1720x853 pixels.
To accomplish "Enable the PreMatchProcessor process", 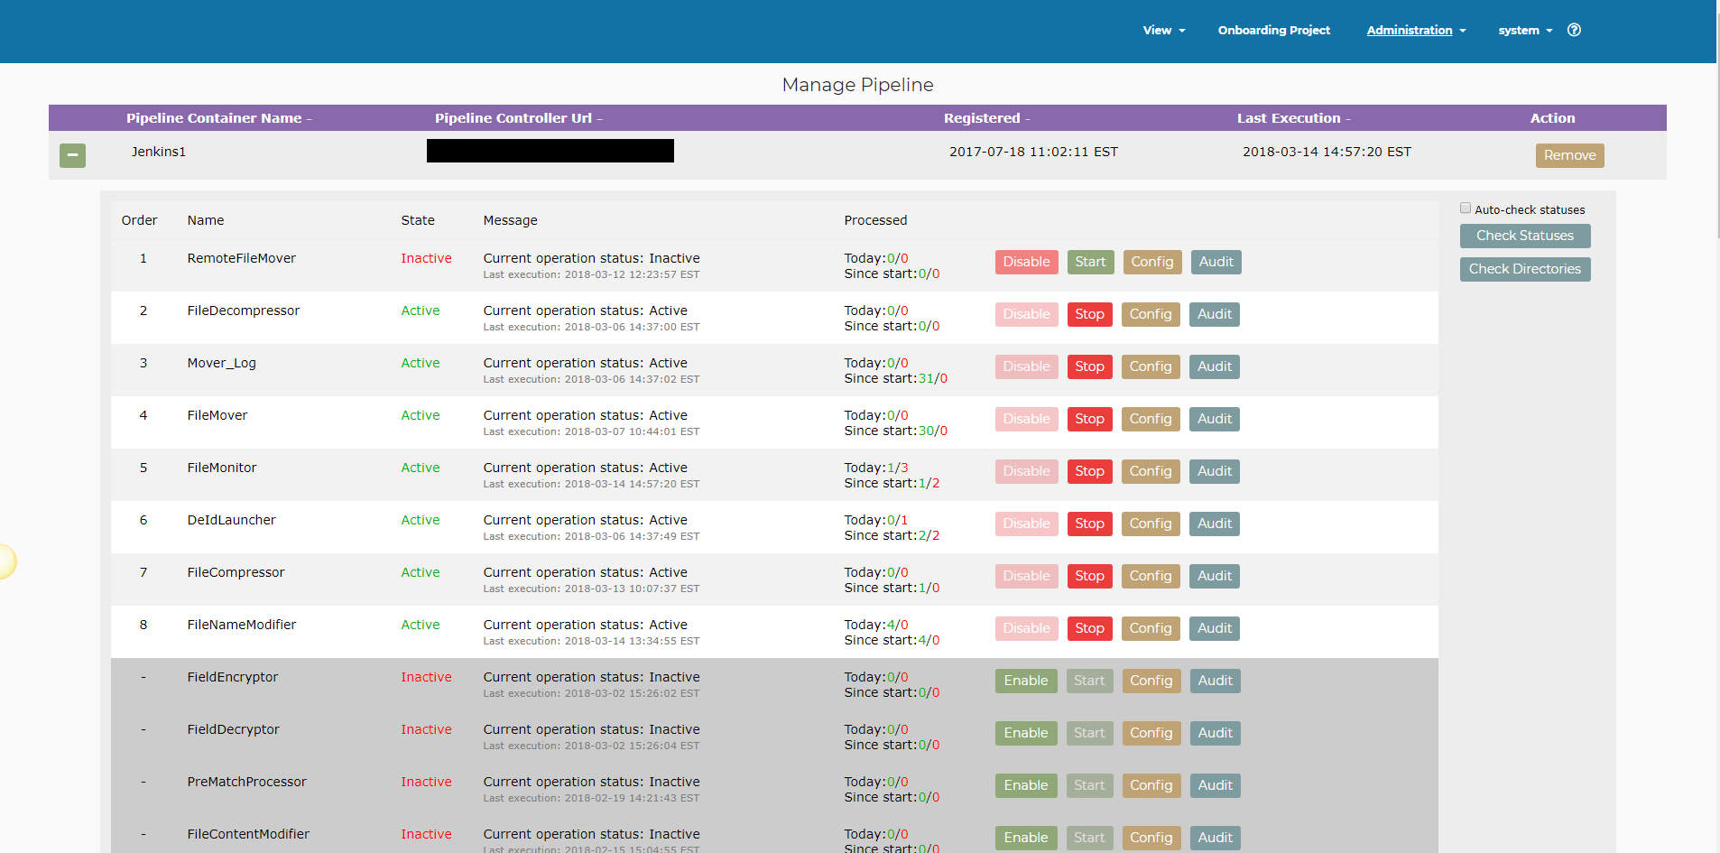I will coord(1026,785).
